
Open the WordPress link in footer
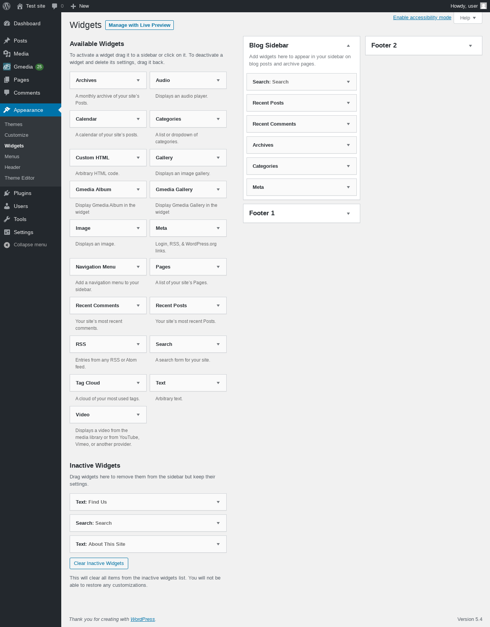tap(142, 619)
